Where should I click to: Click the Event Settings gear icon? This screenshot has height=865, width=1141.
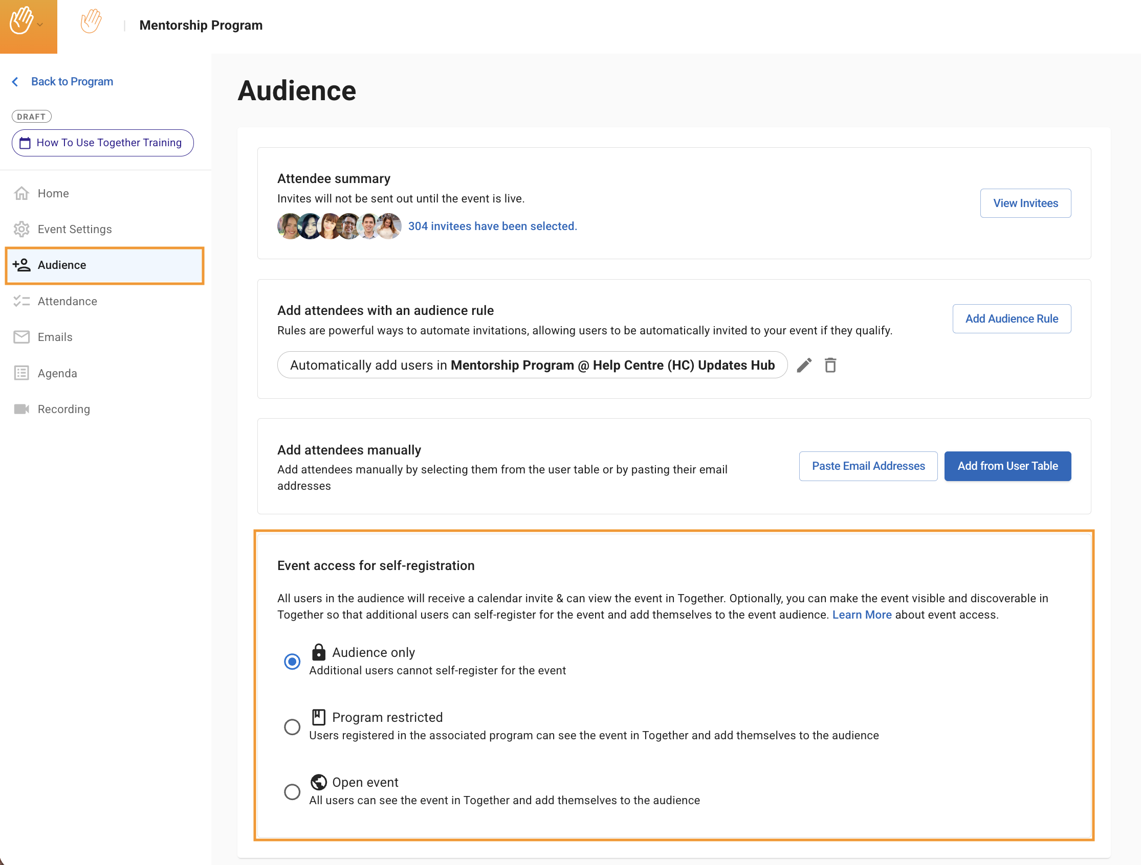[21, 229]
